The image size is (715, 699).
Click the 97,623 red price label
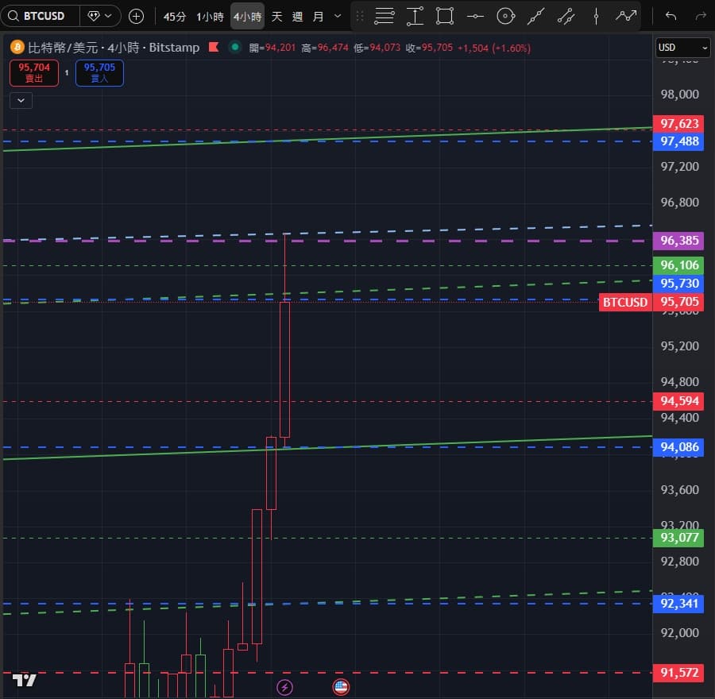678,124
